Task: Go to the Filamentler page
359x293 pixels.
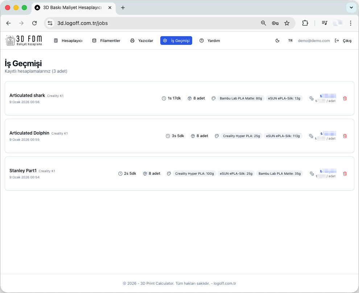Action: pos(106,41)
